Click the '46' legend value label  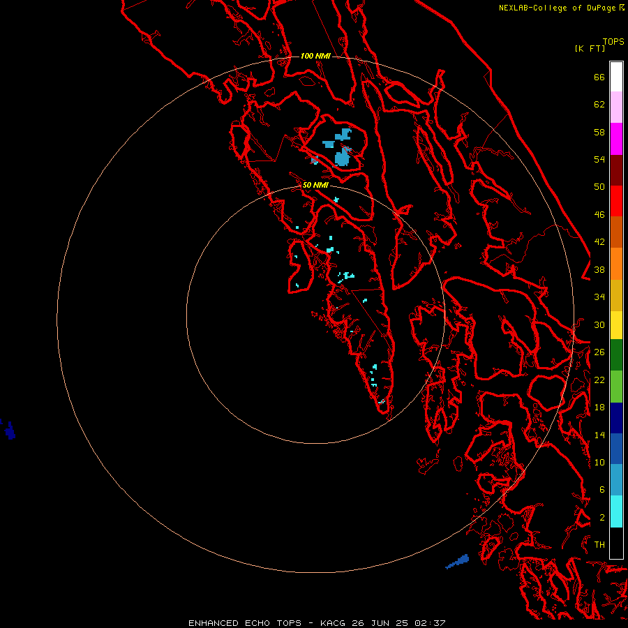pos(599,215)
